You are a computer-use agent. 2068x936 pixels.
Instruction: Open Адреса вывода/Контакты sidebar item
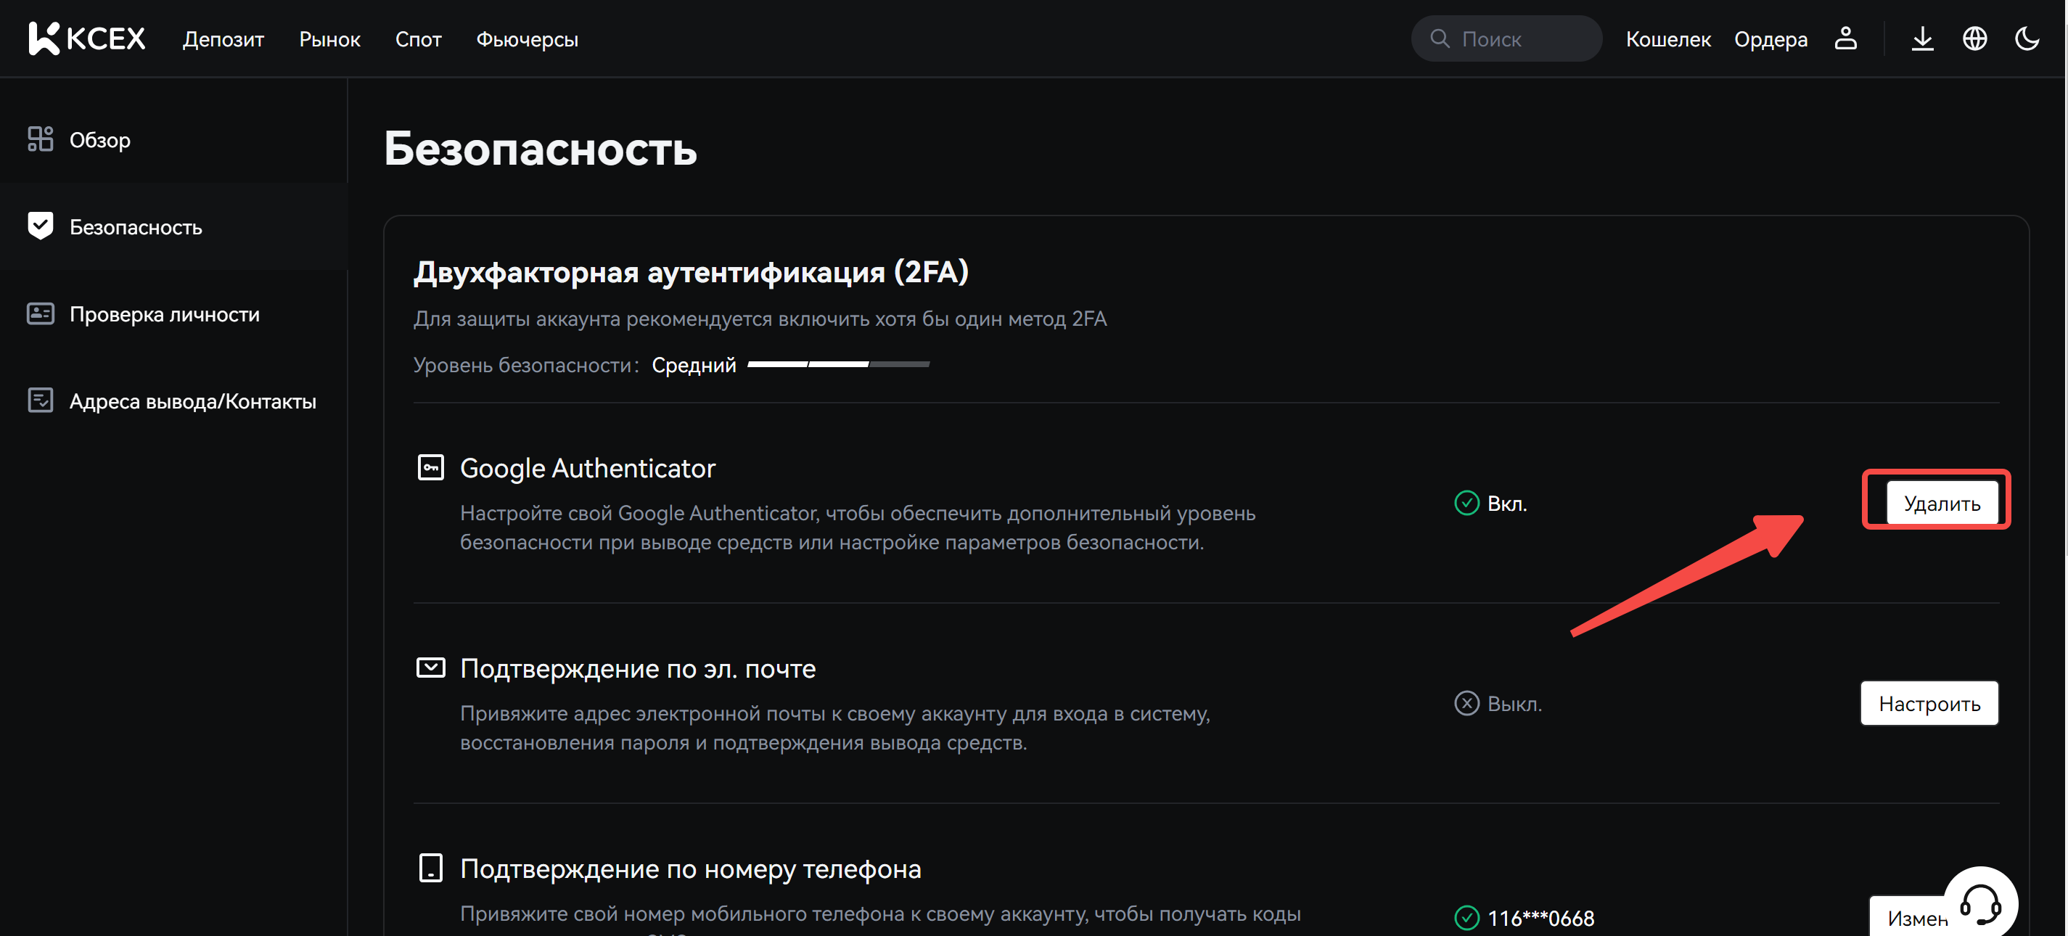[192, 401]
